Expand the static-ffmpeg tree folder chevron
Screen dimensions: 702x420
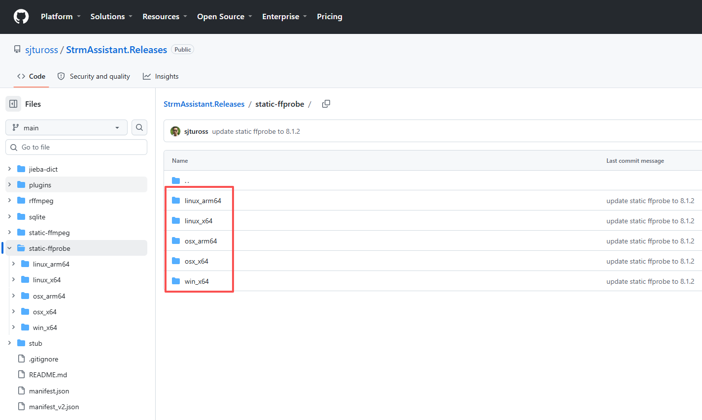pos(9,233)
